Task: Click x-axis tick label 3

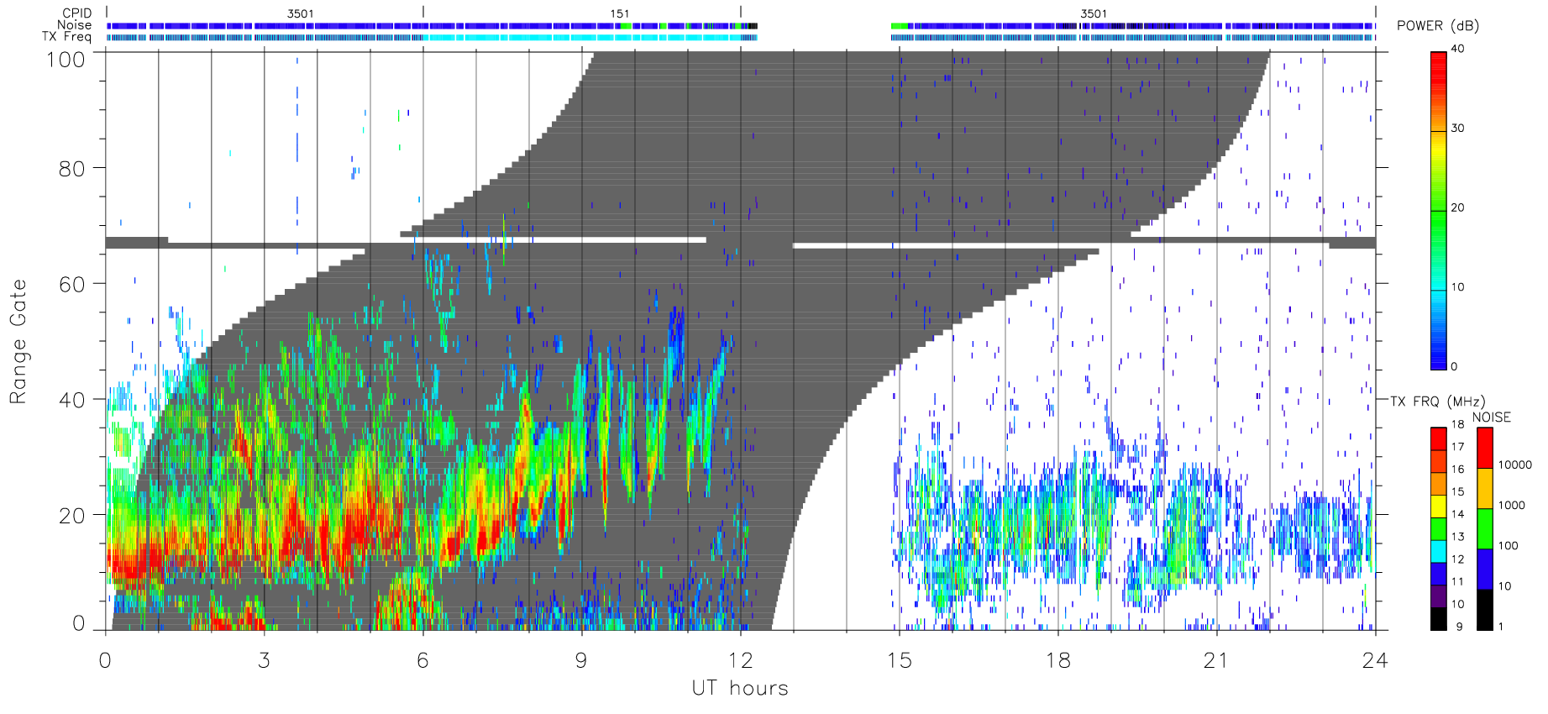Action: click(x=264, y=660)
